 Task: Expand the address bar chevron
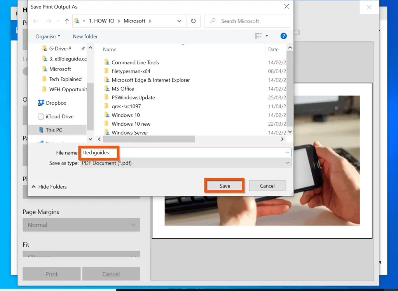coord(179,21)
